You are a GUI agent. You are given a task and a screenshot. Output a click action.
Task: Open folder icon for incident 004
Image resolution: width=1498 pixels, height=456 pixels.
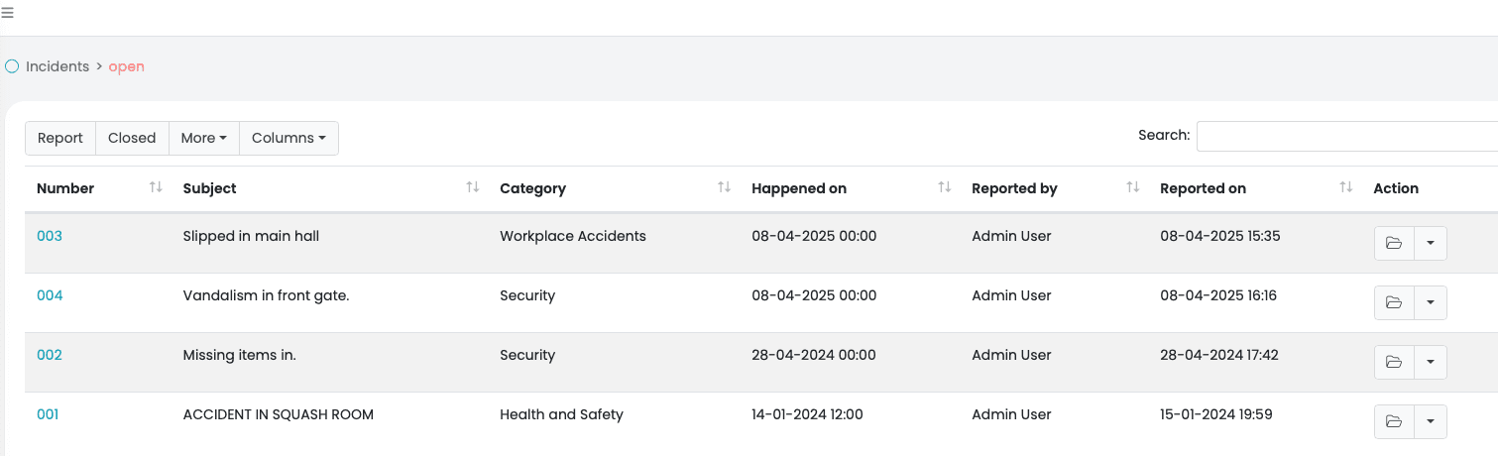[x=1394, y=302]
